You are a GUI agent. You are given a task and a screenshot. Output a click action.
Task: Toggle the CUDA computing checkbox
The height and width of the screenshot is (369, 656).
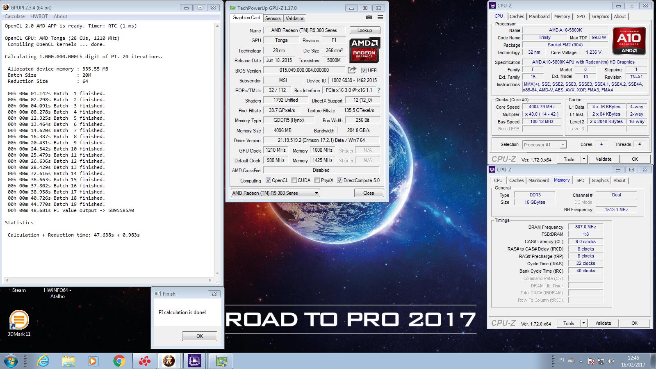point(294,180)
